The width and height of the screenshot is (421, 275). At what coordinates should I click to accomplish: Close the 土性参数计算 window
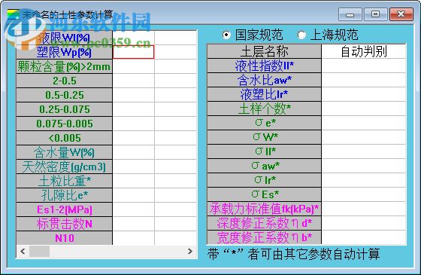[401, 14]
